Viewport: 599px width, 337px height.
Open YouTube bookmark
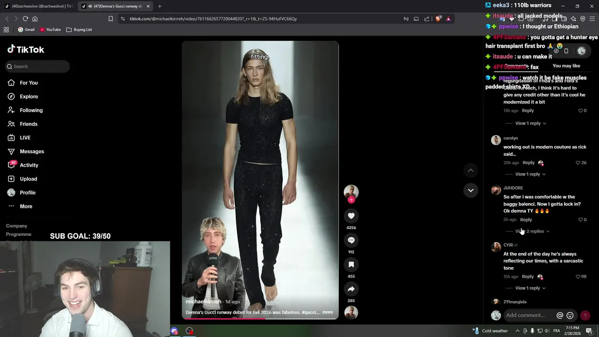50,29
